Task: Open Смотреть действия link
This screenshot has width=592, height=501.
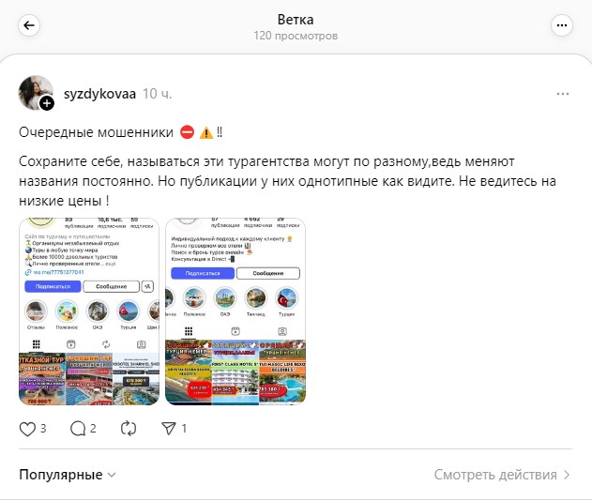Action: pyautogui.click(x=495, y=475)
